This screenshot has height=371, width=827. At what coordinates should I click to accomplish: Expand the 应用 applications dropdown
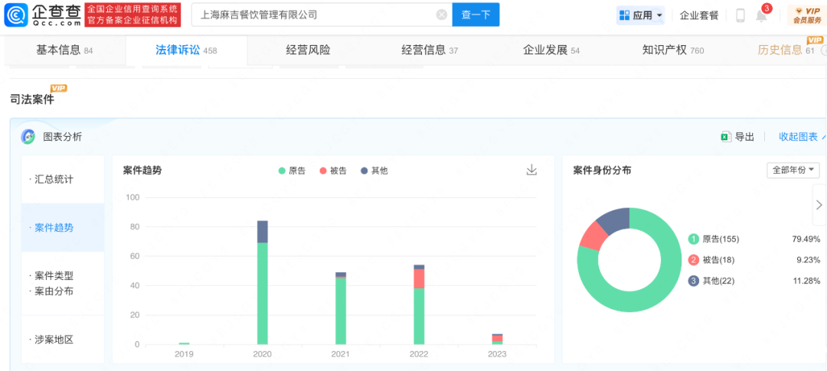pos(640,15)
